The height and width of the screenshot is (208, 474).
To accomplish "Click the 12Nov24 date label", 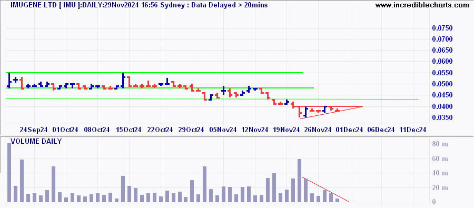I will 255,130.
